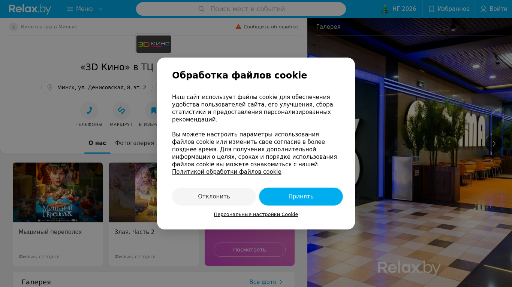
Task: Click the address Минск, ул. Денисовская chip
Action: tap(97, 87)
